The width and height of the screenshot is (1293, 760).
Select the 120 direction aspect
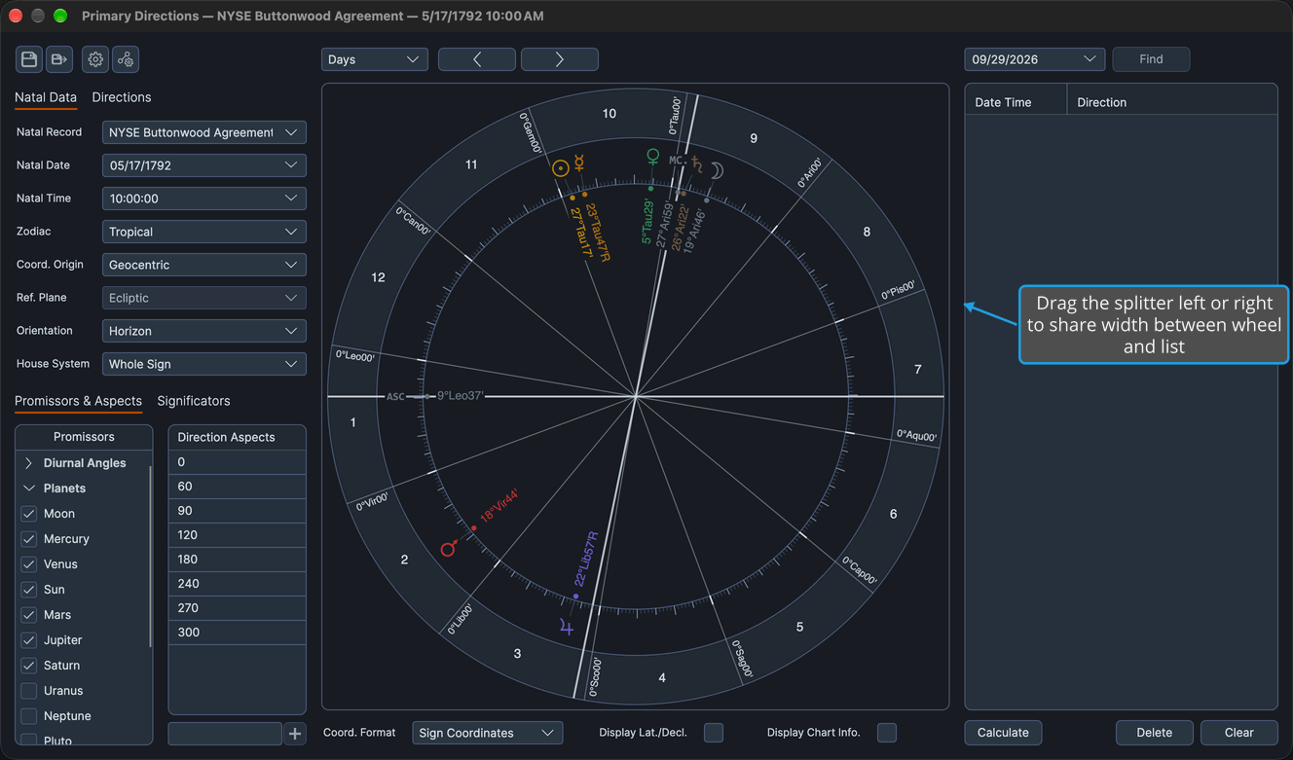coord(238,535)
